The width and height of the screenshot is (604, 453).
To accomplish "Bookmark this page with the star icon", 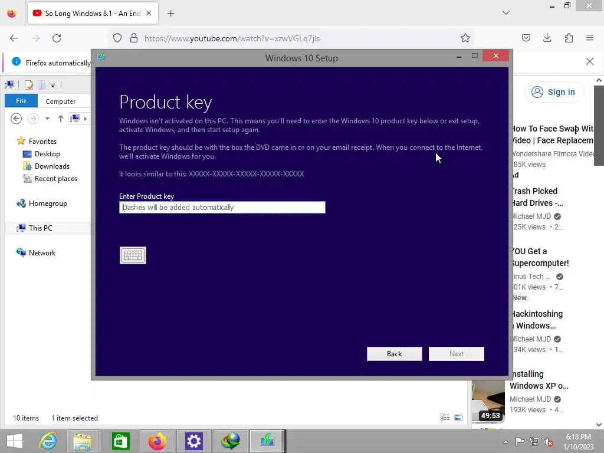I will [465, 38].
